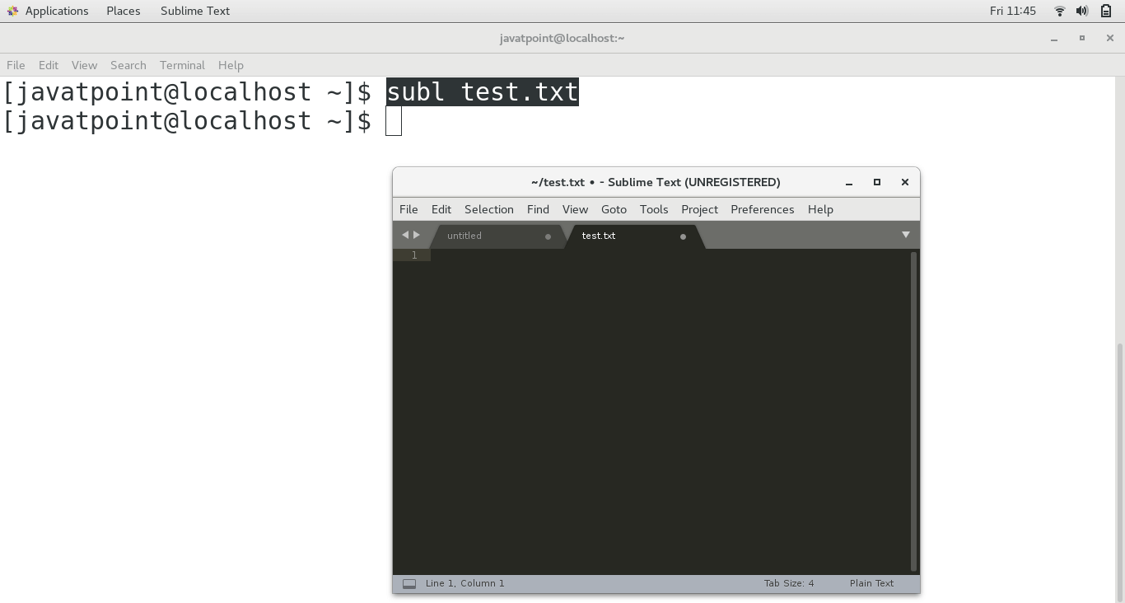
Task: Close untitled tab via its dot
Action: (548, 236)
